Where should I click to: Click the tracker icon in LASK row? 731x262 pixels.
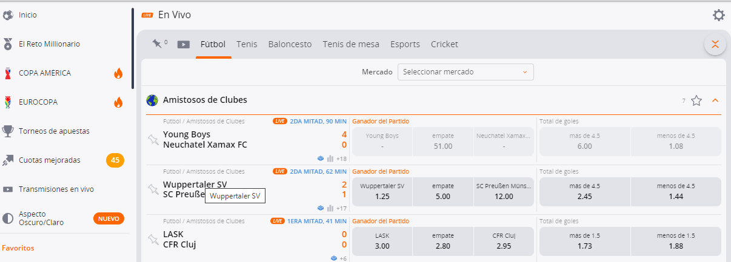334,258
